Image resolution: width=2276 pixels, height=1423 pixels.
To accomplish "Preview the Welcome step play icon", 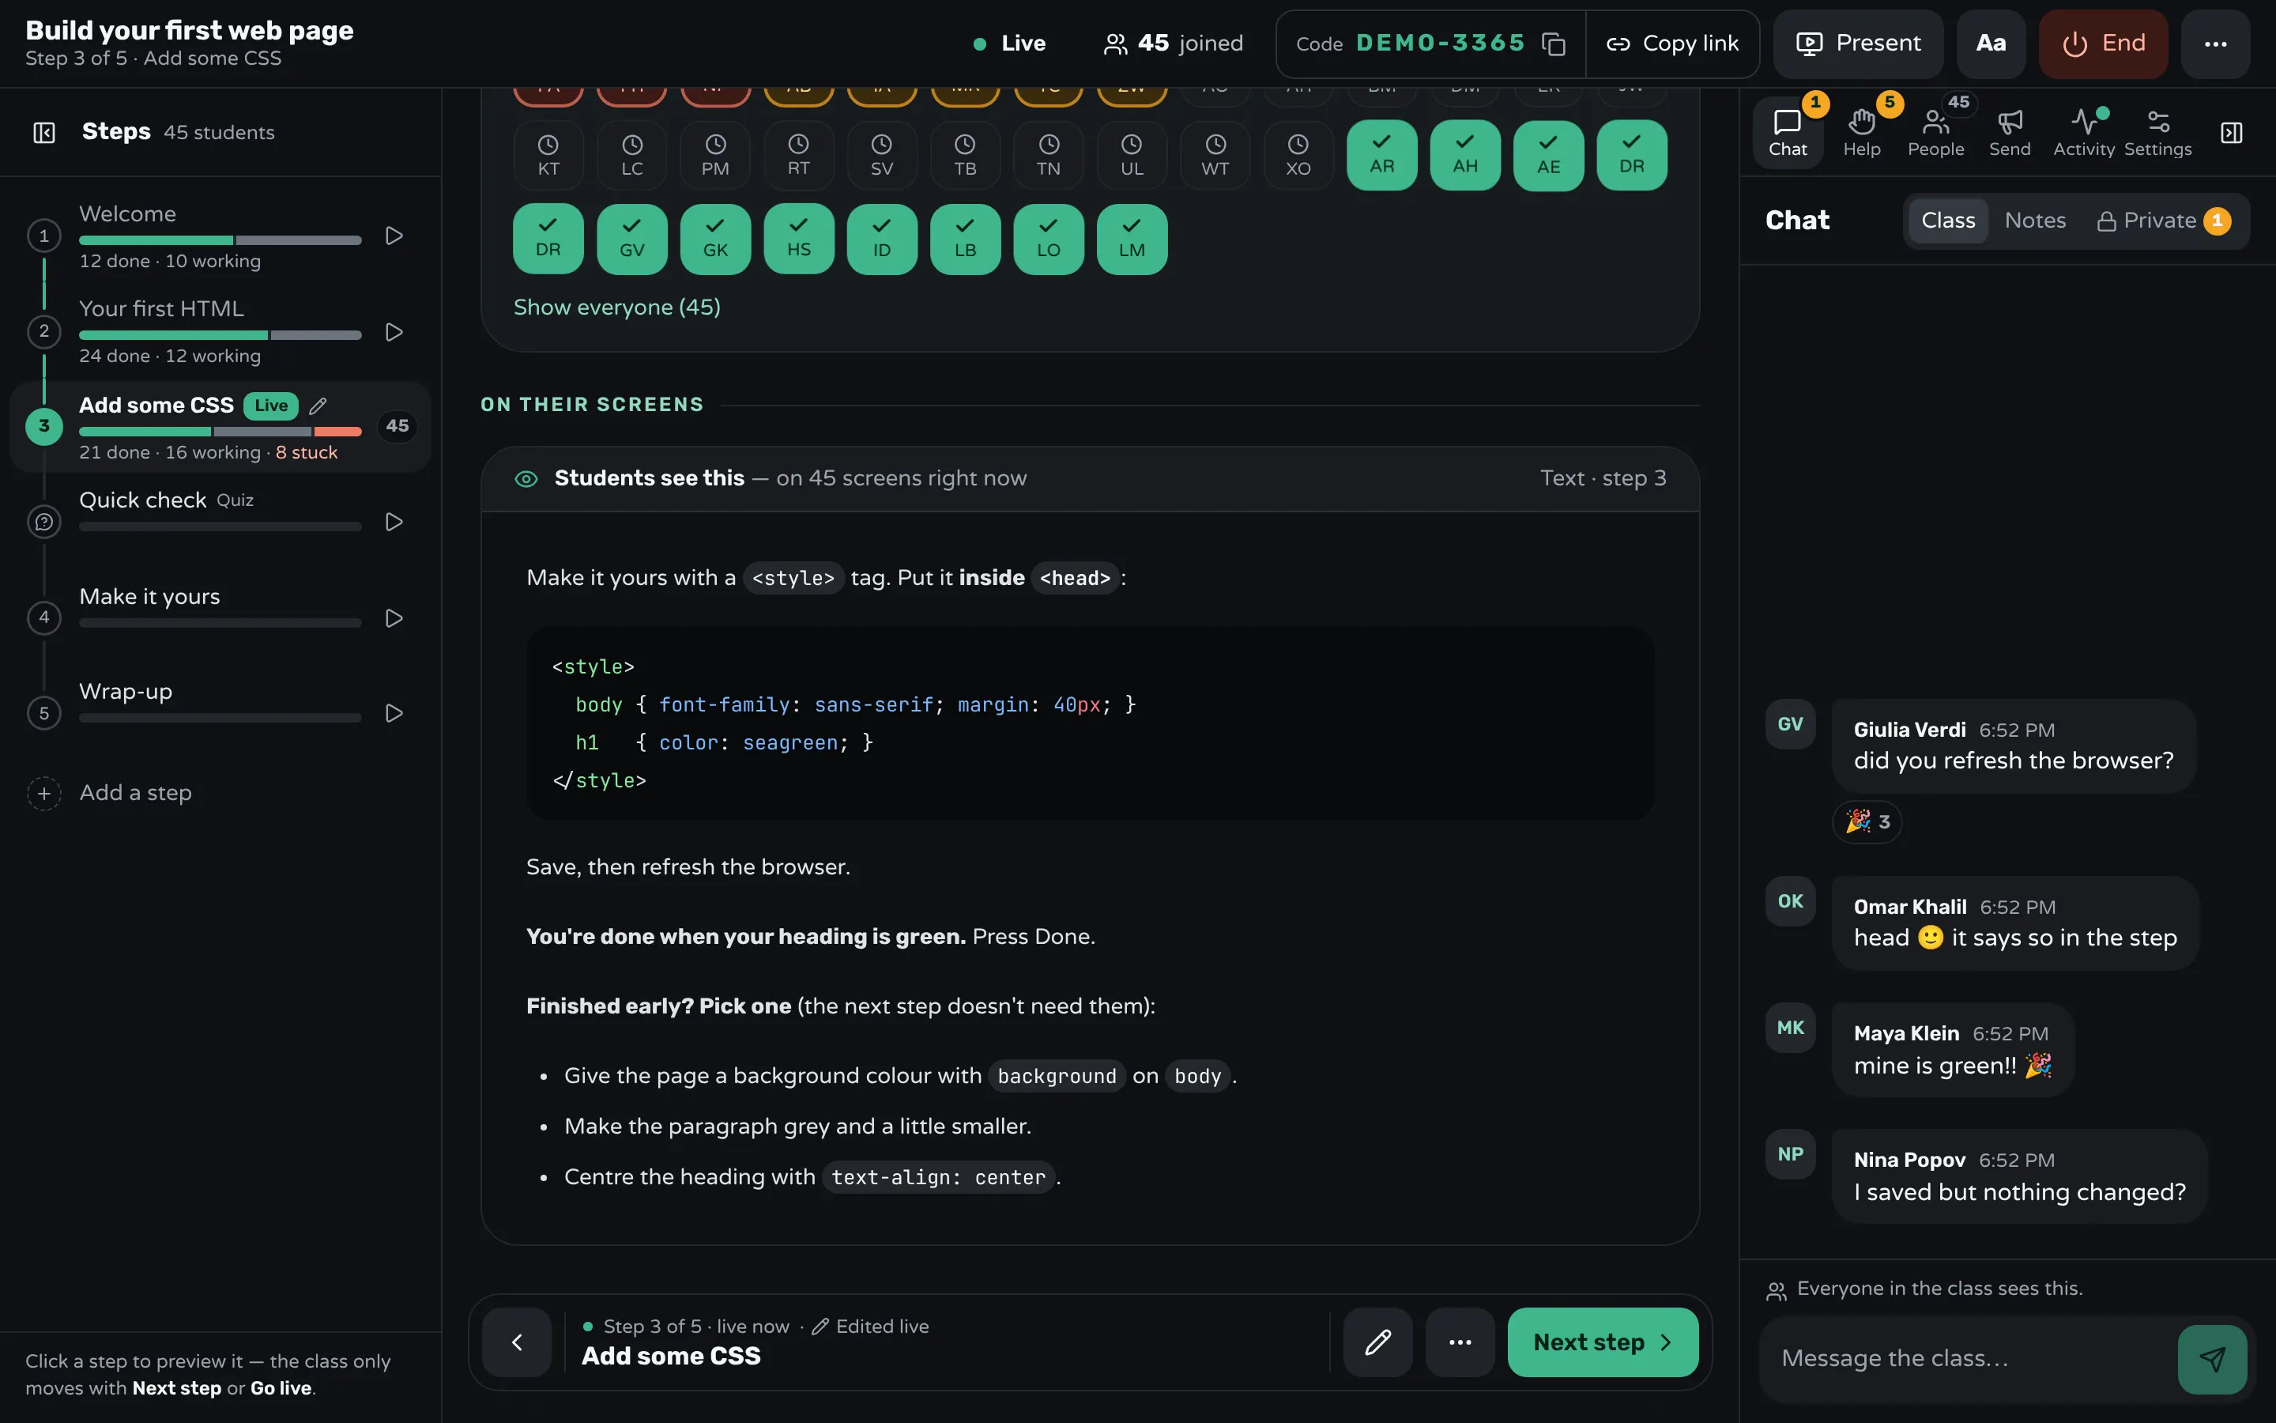I will tap(394, 236).
